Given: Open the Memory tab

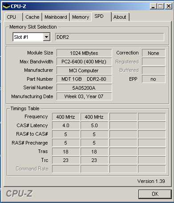Looking at the screenshot, I should 81,17.
